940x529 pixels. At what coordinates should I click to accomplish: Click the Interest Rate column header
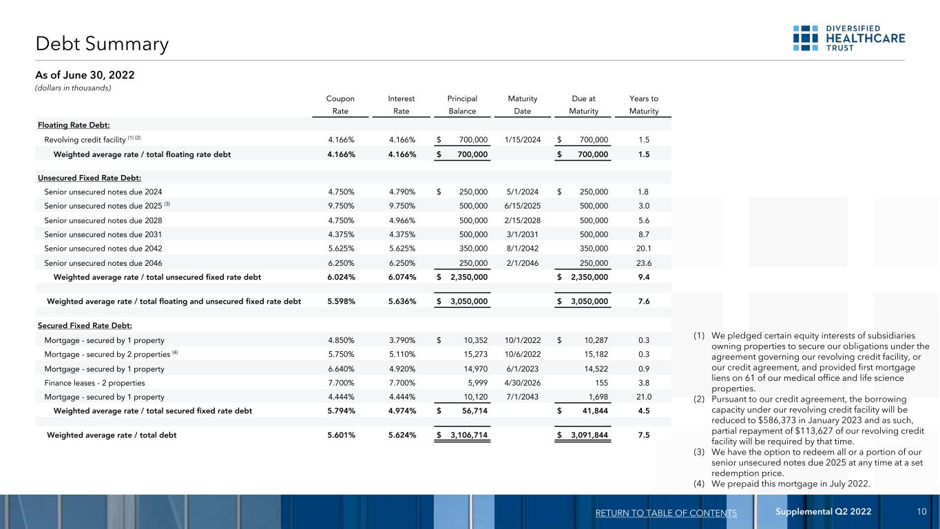click(401, 105)
